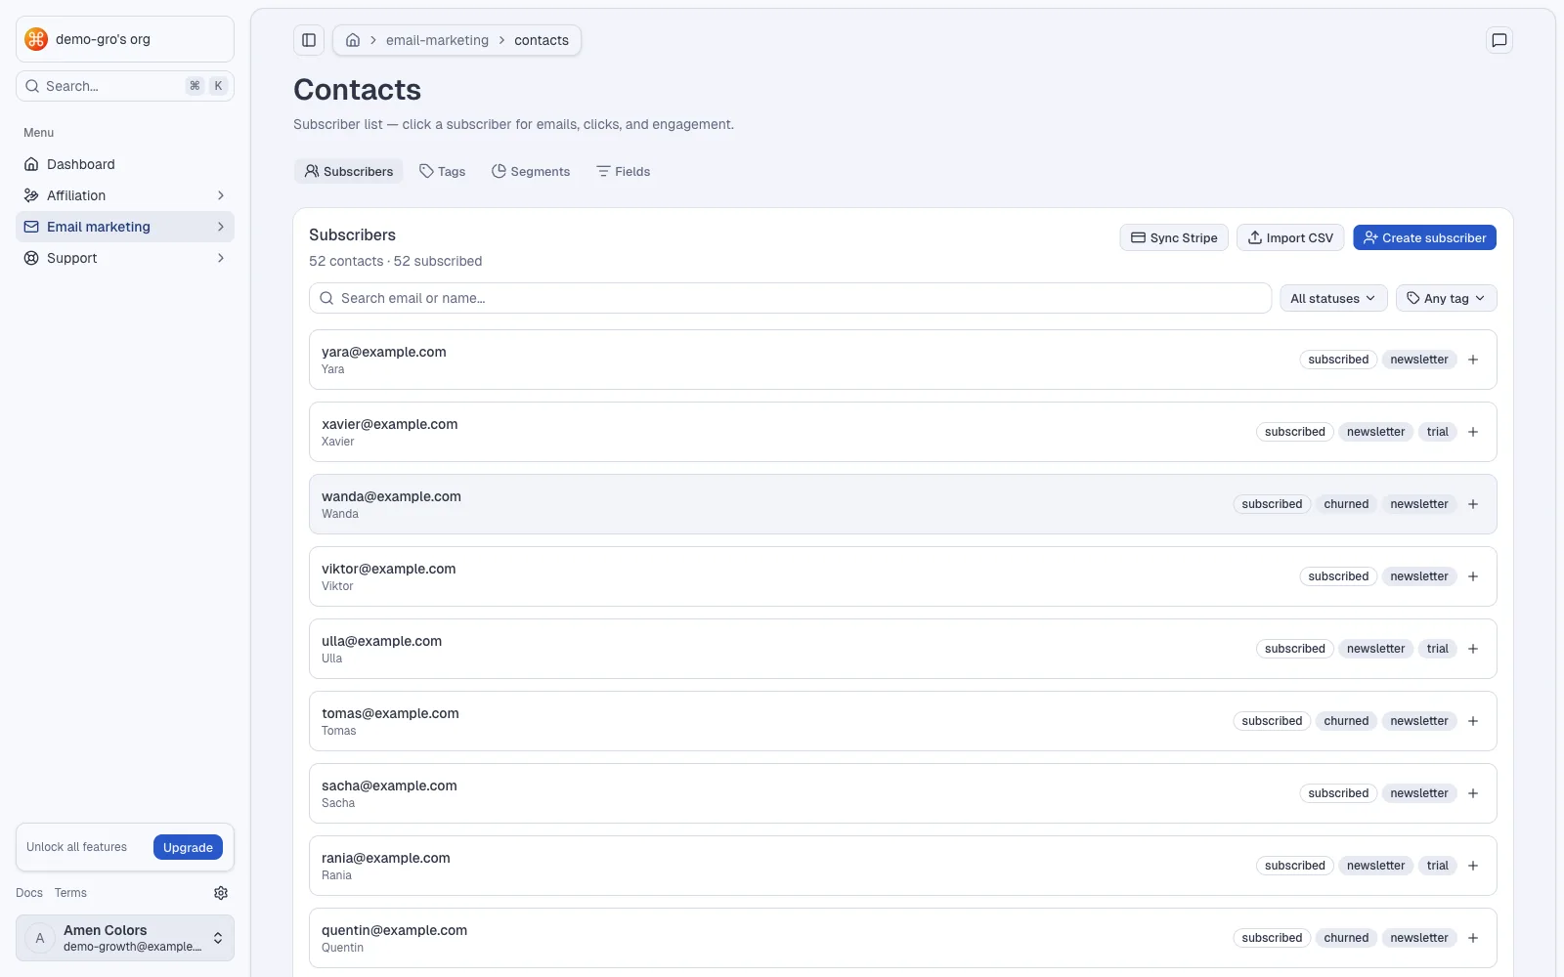Open subscriber tomas@example.com
The width and height of the screenshot is (1564, 977).
pos(903,721)
